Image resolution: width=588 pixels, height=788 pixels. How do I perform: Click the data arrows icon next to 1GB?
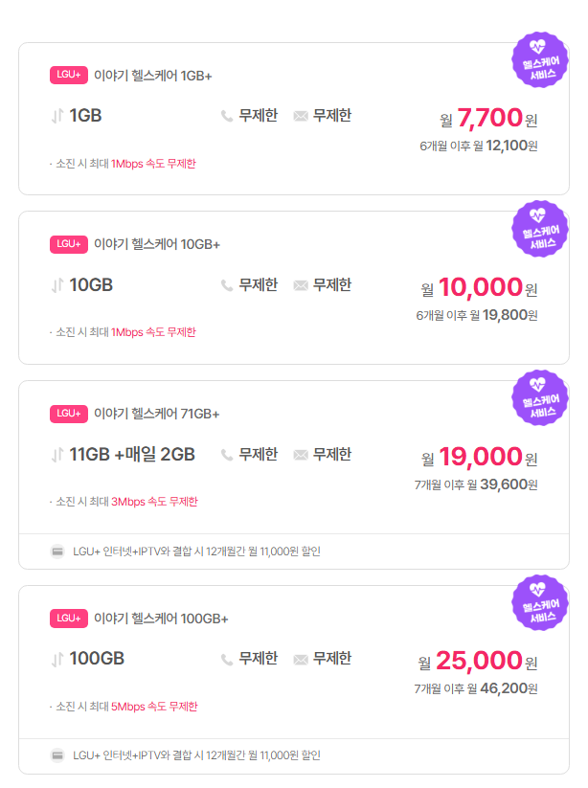[x=57, y=116]
